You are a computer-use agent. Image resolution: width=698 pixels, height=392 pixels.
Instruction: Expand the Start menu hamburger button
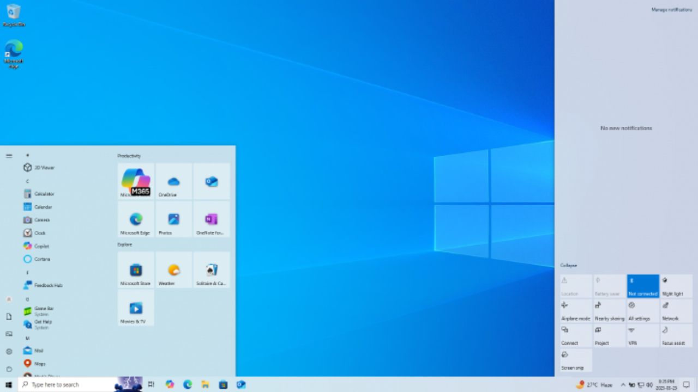9,156
